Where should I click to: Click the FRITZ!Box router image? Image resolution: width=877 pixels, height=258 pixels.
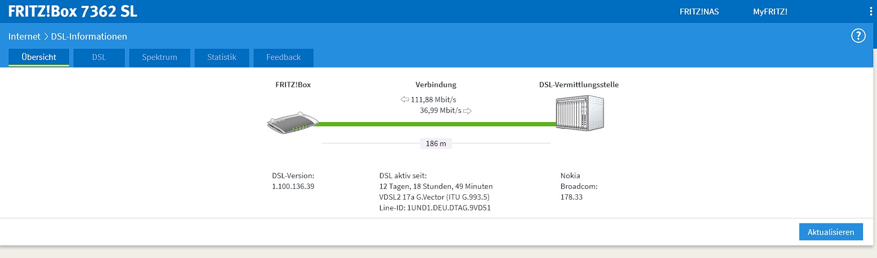[x=293, y=123]
